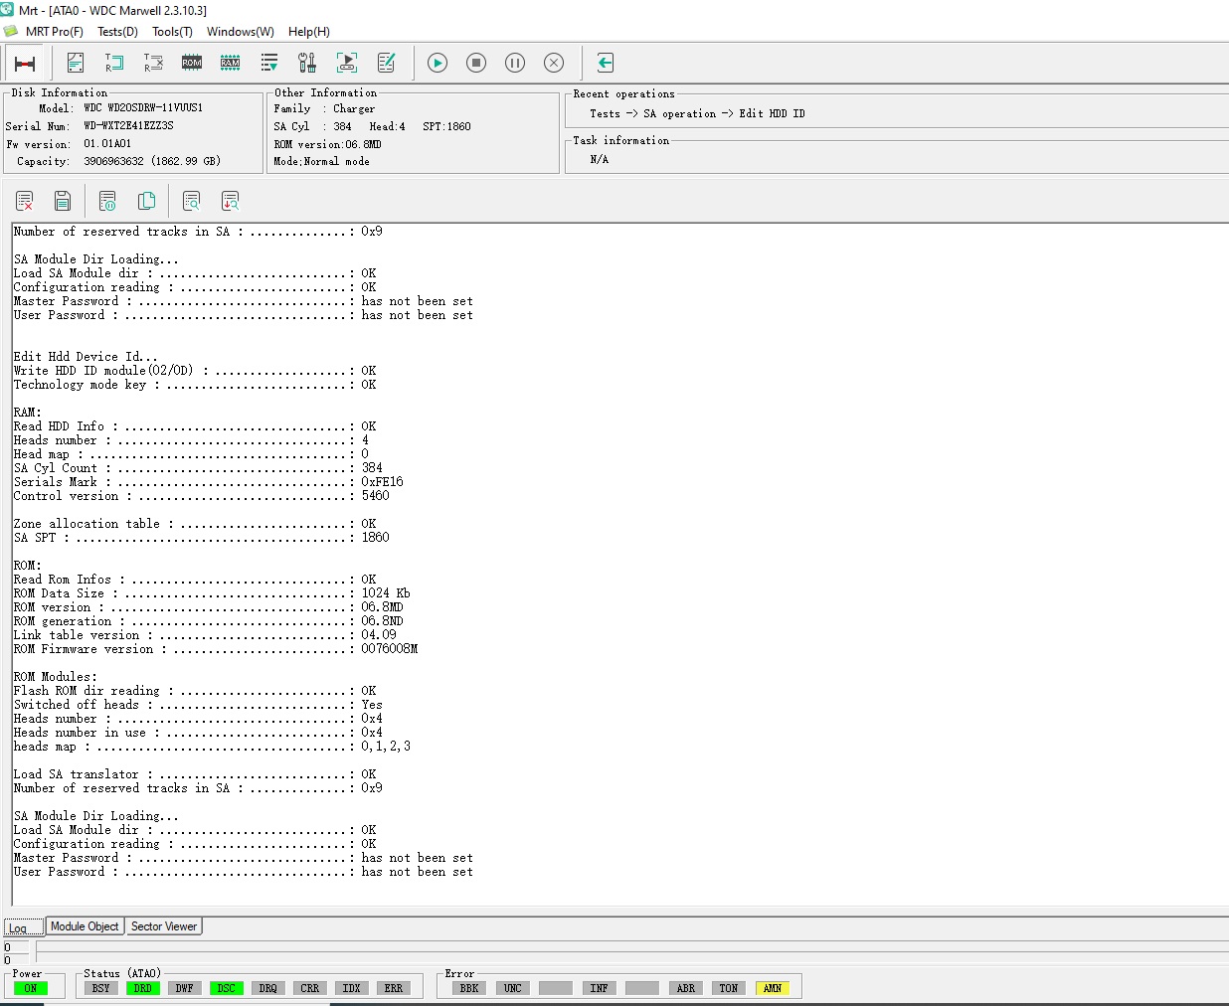This screenshot has height=1006, width=1229.
Task: Clear the log with the red X document icon
Action: [25, 202]
